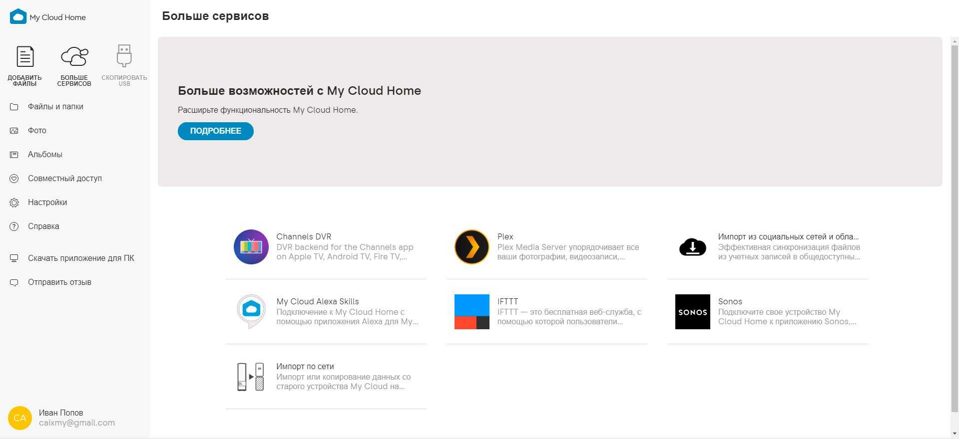Open Файлы и папки in the sidebar

pyautogui.click(x=55, y=107)
